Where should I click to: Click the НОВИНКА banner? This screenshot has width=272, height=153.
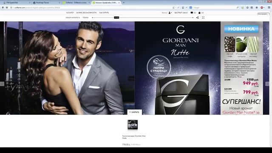pos(241,29)
